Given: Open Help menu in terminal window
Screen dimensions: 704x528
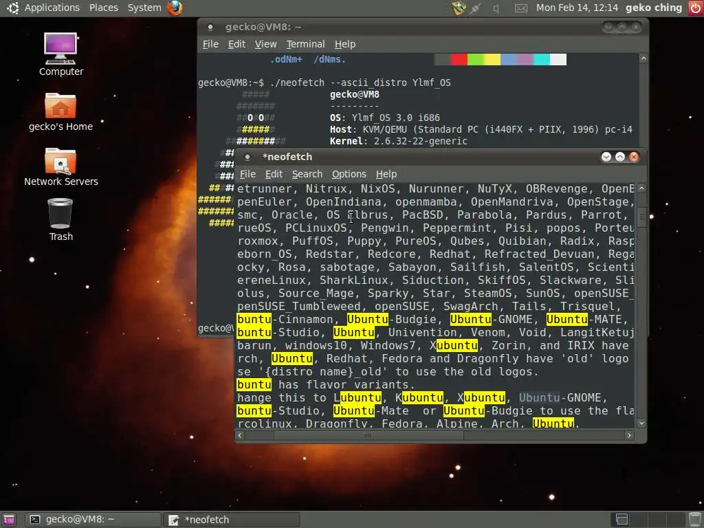Looking at the screenshot, I should click(x=345, y=44).
